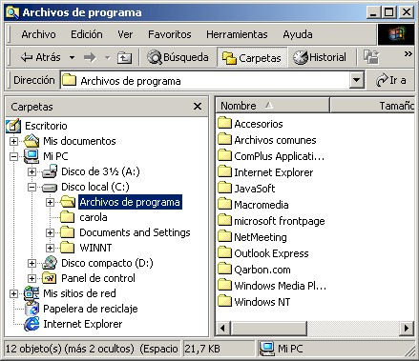Select the Archivos comunes folder icon
Viewport: 419px width, 361px height.
click(x=224, y=139)
